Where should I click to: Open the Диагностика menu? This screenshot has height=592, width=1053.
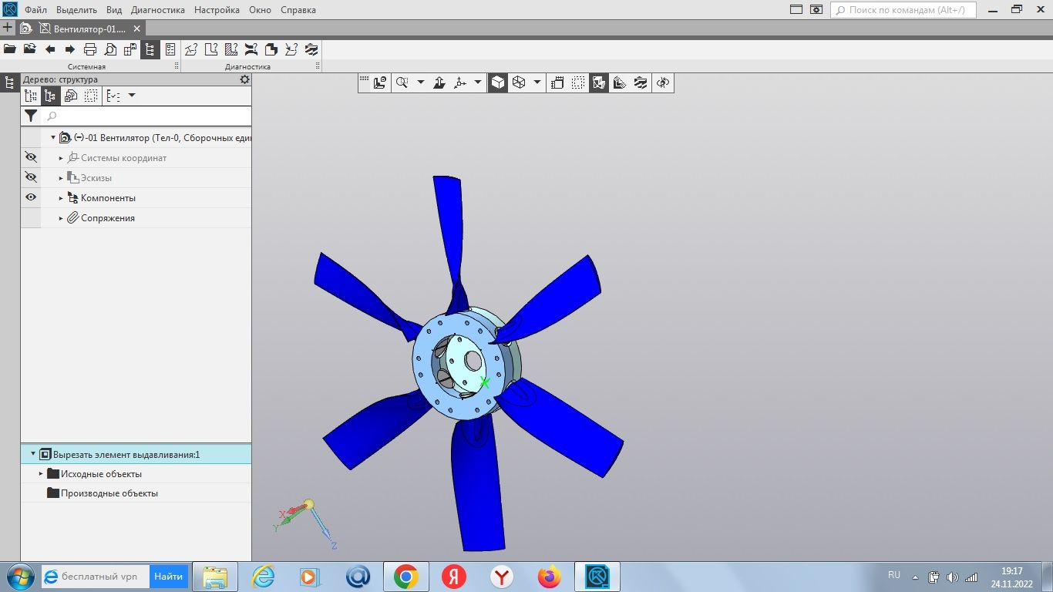158,10
